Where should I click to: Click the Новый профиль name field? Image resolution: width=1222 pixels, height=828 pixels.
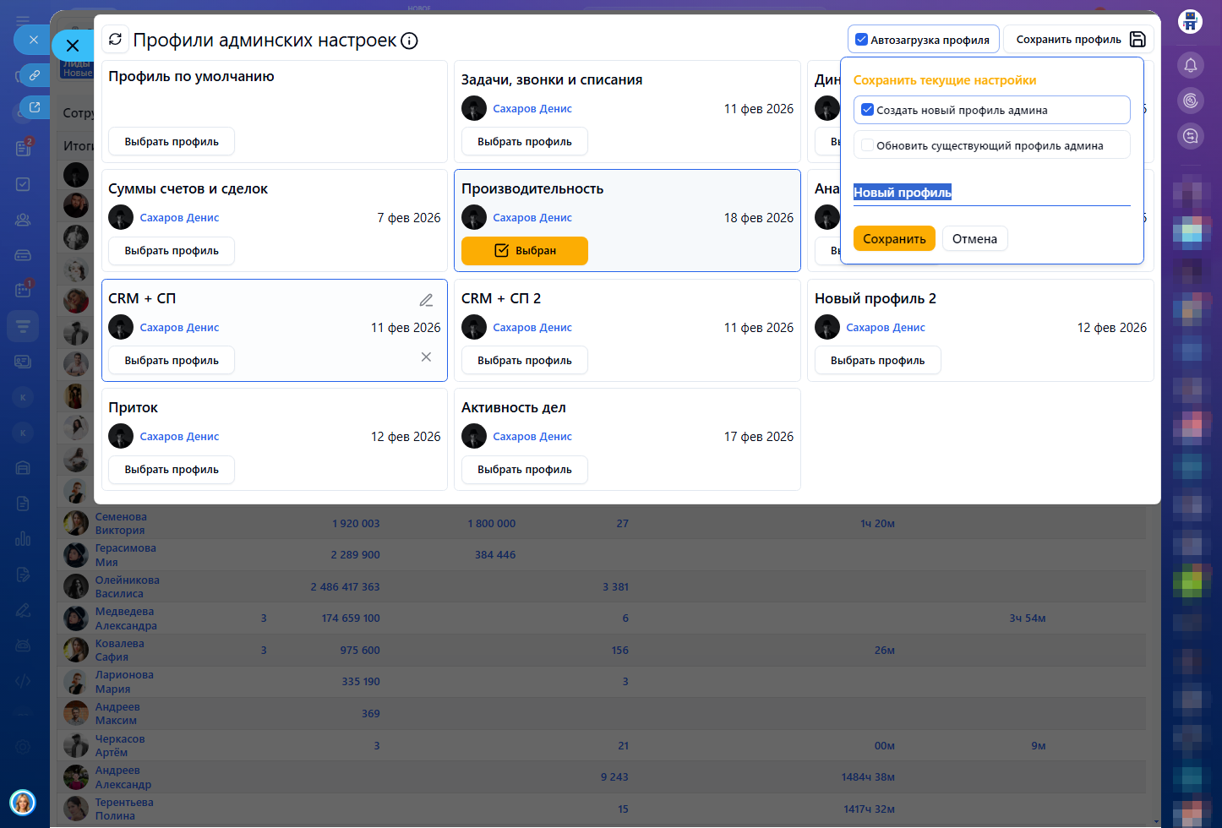(990, 193)
